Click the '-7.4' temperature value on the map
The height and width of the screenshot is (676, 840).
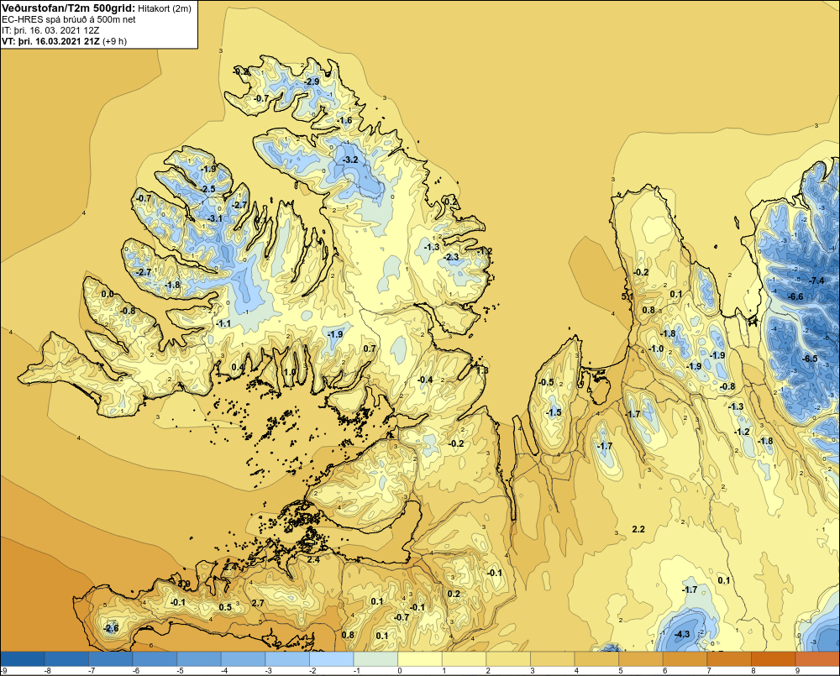(817, 280)
